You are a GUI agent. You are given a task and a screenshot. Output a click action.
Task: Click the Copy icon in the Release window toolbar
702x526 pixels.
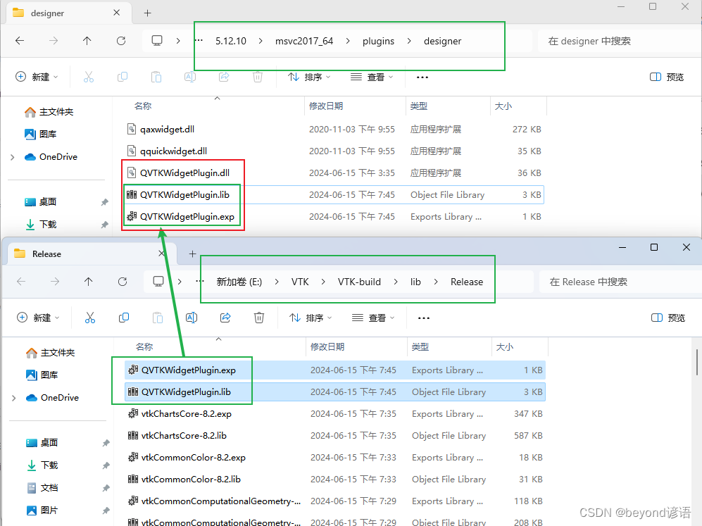click(123, 318)
